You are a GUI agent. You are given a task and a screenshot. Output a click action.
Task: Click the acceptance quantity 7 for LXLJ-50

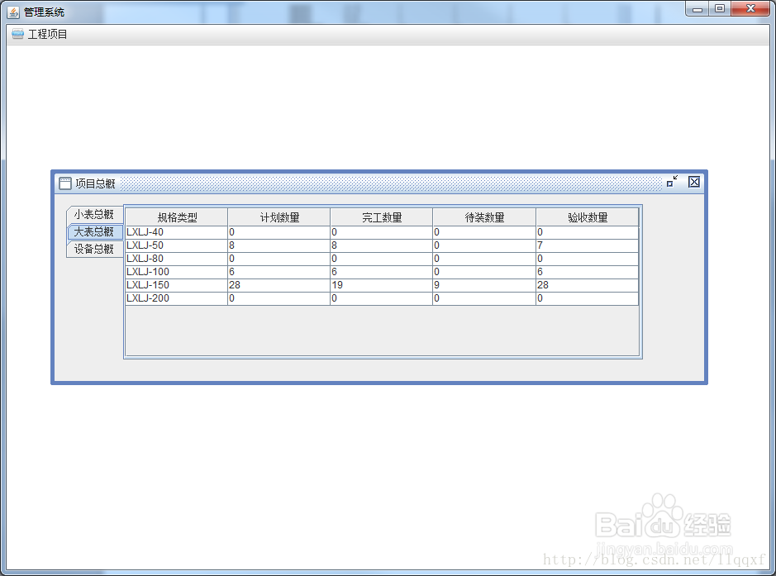587,245
